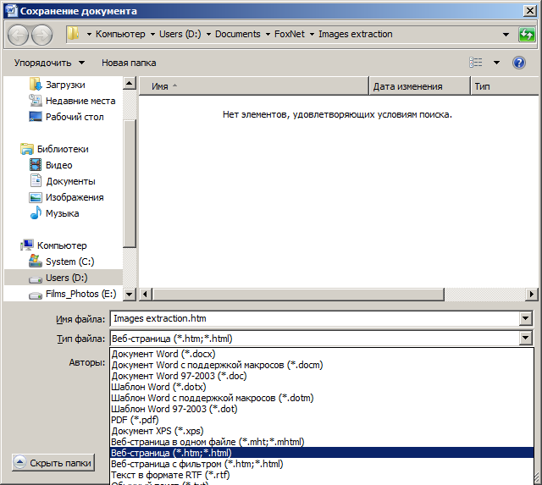Choose Веб-страница с фильтром option
The height and width of the screenshot is (485, 542).
pos(322,464)
